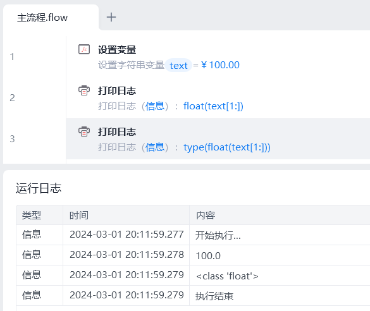Select the 执行结束 log row
370x311 pixels.
193,296
